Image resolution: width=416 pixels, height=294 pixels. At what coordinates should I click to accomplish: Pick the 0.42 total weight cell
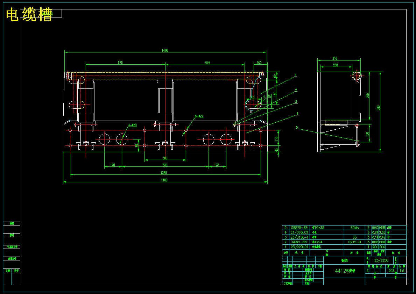pyautogui.click(x=382, y=237)
